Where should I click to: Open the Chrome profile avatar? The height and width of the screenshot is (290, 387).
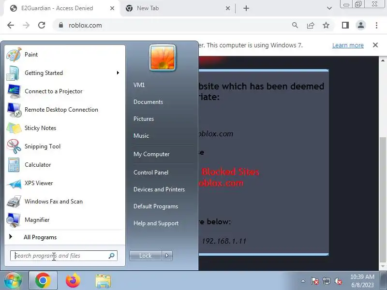pos(360,25)
